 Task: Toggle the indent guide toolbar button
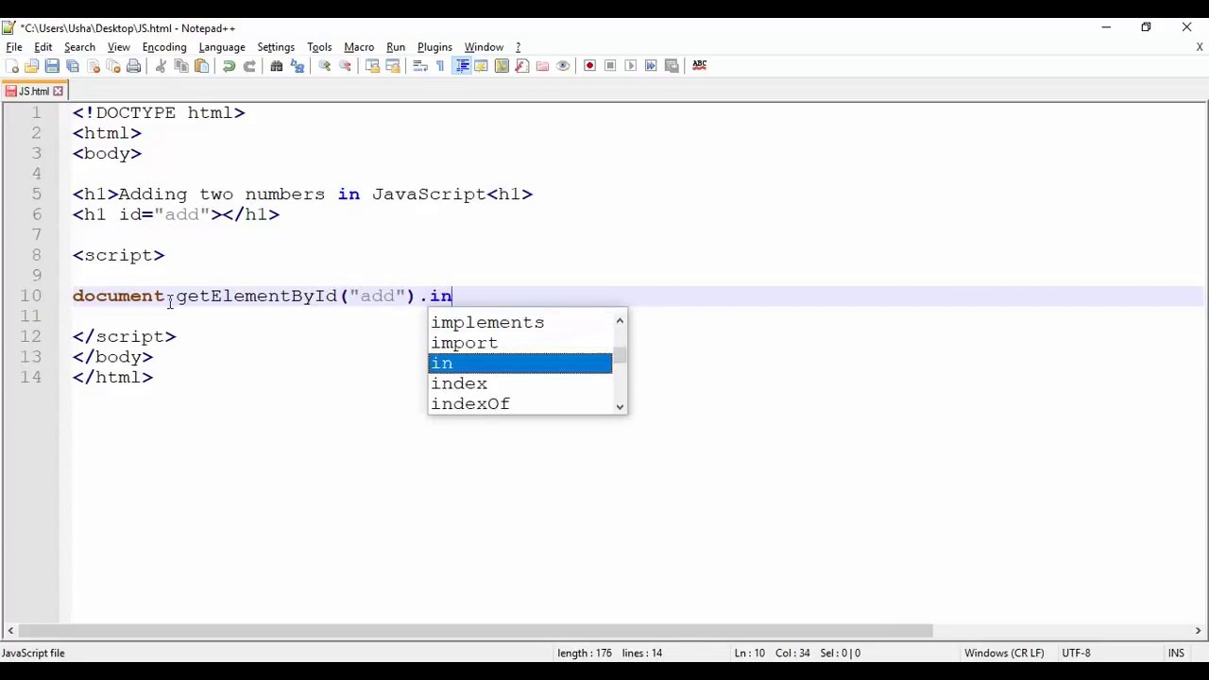462,66
